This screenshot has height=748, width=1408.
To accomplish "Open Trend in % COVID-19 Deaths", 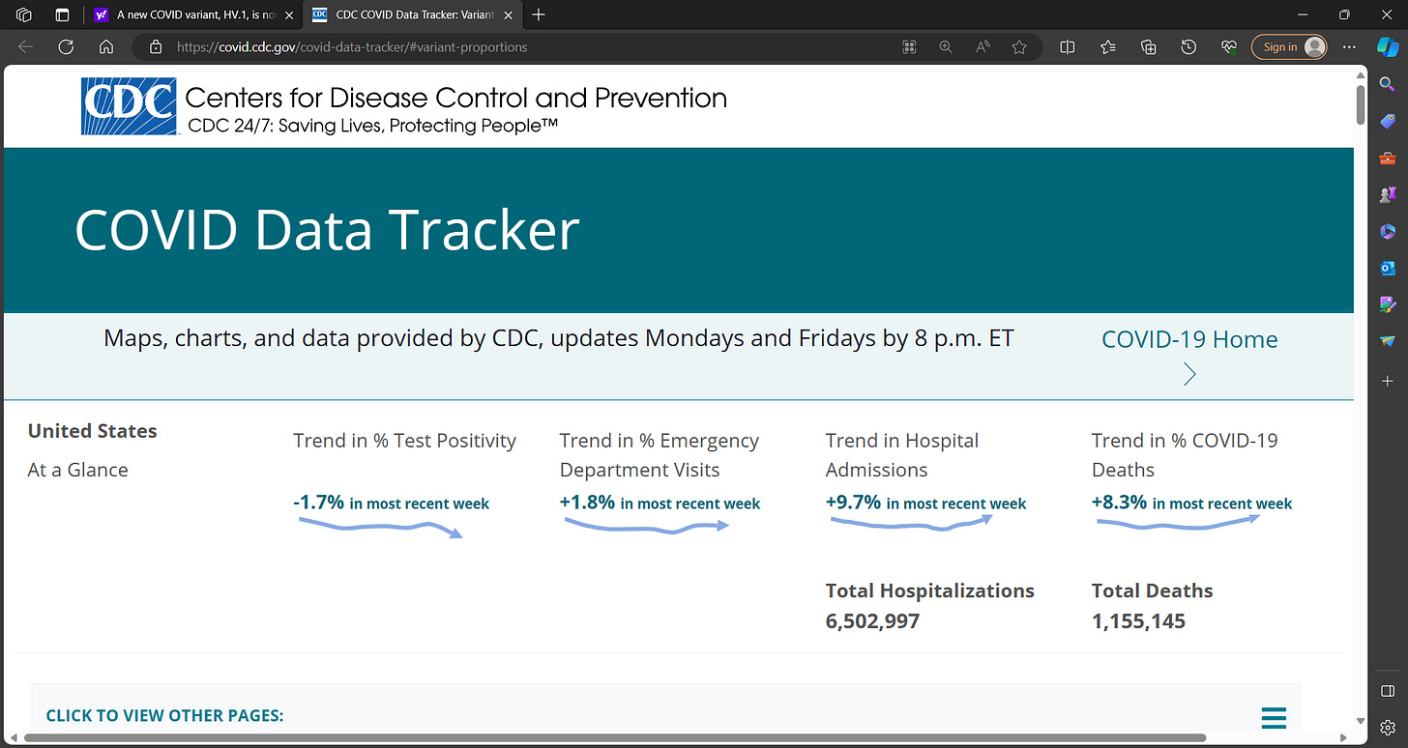I will [x=1185, y=455].
